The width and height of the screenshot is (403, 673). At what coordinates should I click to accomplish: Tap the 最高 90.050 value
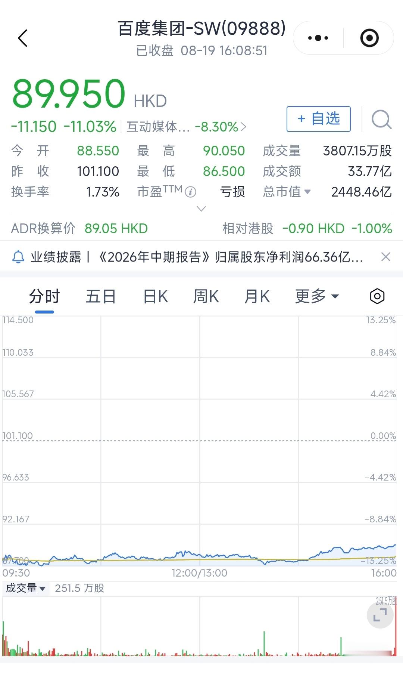tap(224, 151)
